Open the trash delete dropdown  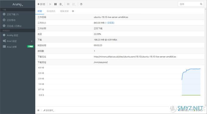(x=61, y=4)
